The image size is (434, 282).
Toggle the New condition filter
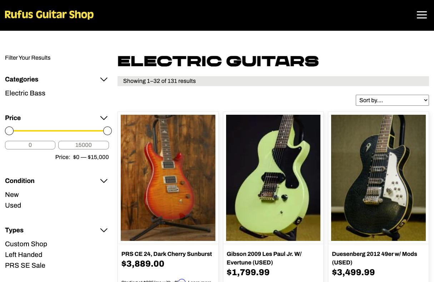tap(12, 195)
